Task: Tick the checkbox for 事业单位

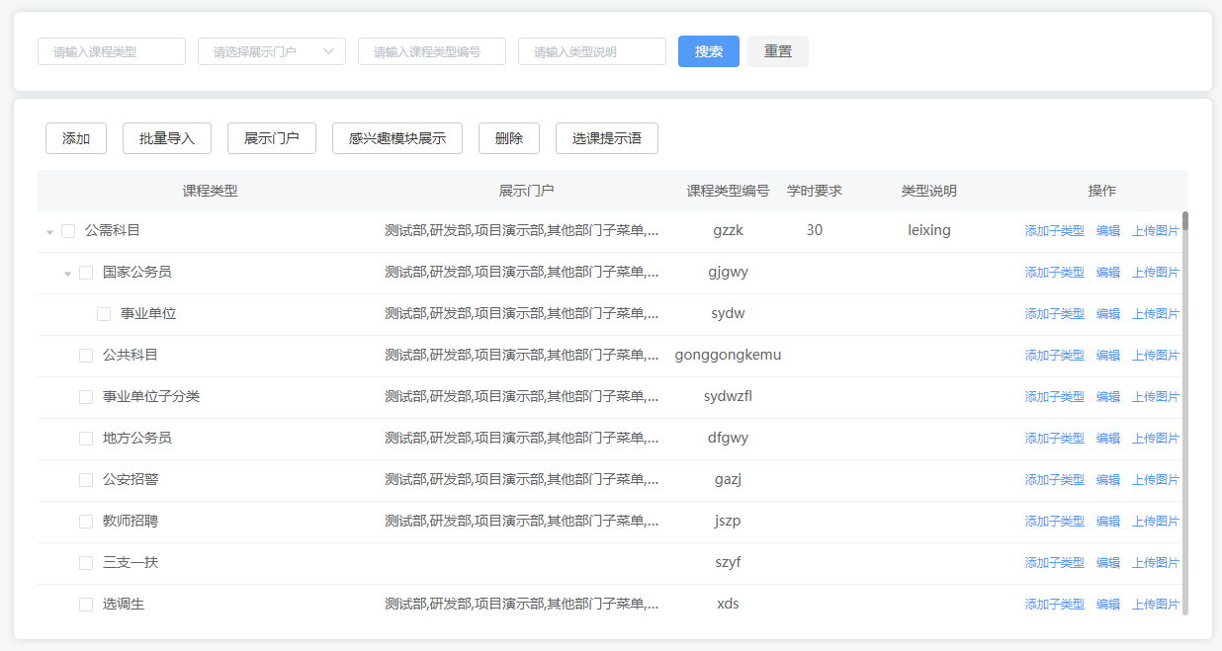Action: pos(104,314)
